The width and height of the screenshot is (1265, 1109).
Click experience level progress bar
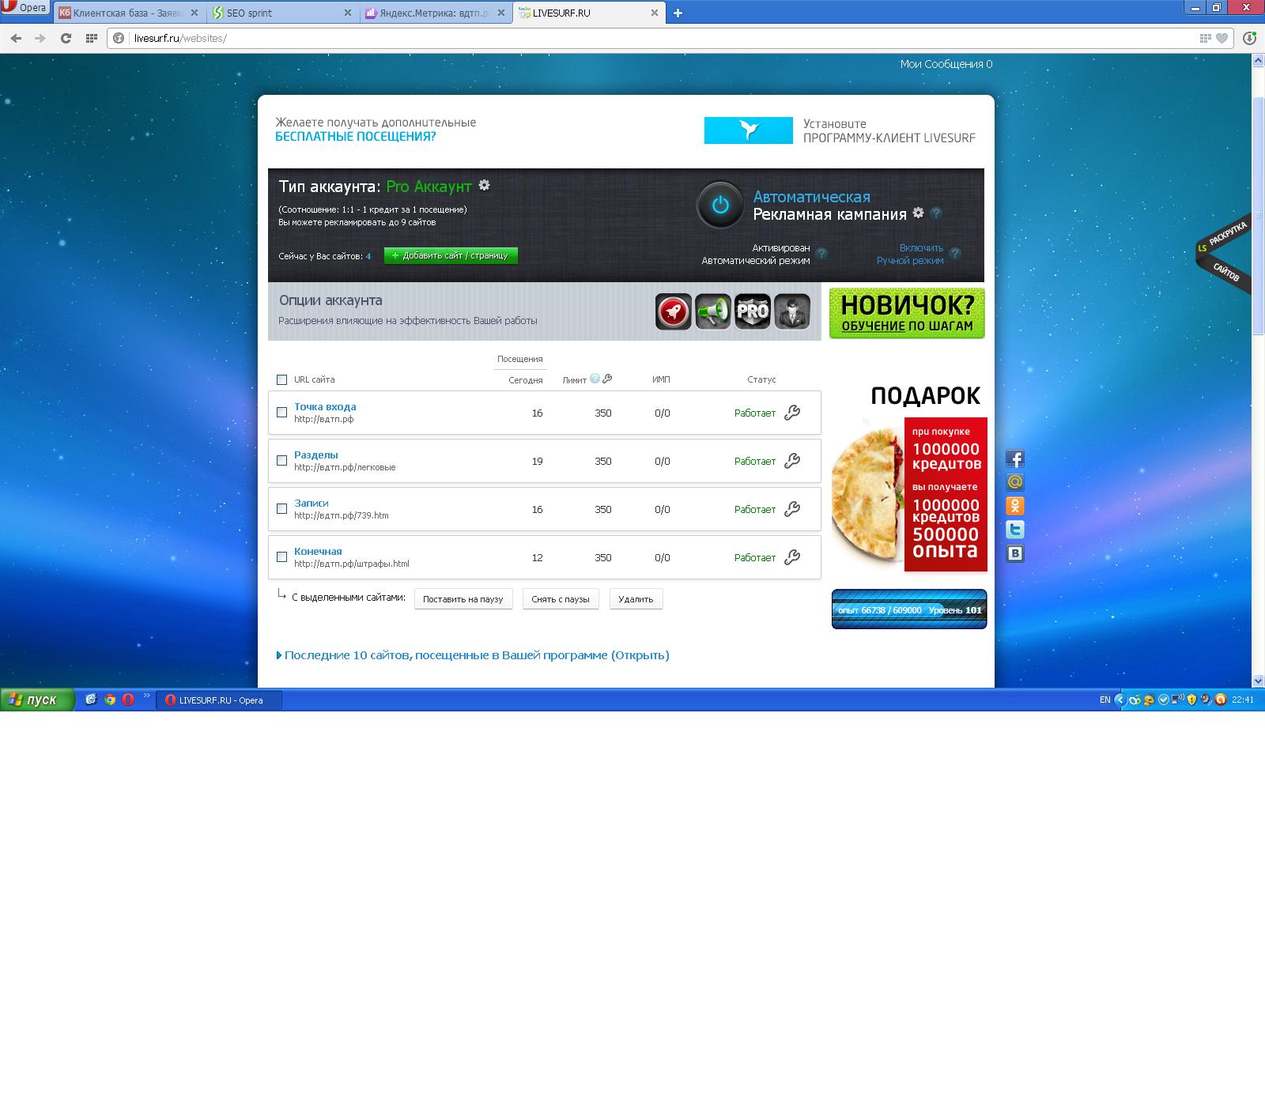click(909, 609)
